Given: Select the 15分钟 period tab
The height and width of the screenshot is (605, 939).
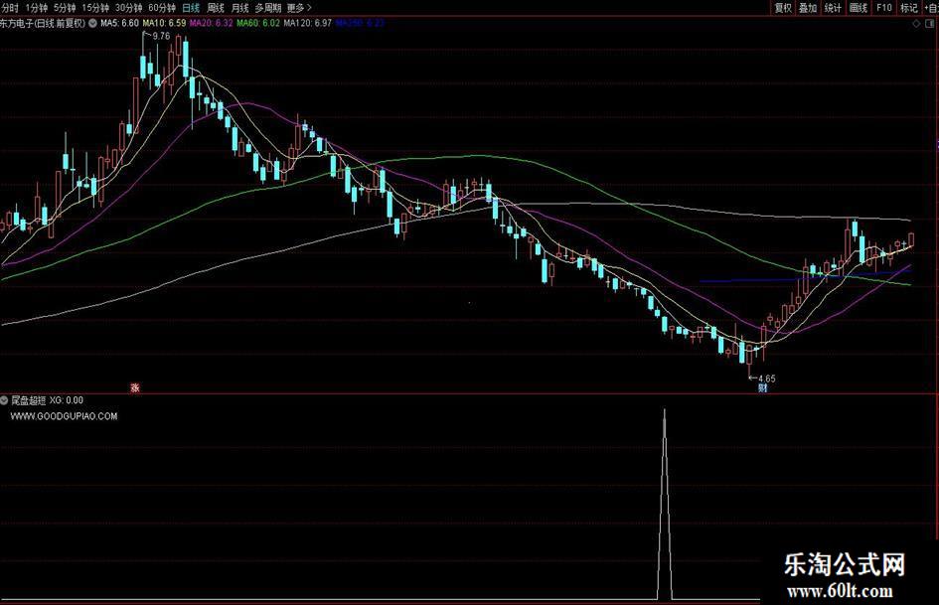Looking at the screenshot, I should point(95,8).
